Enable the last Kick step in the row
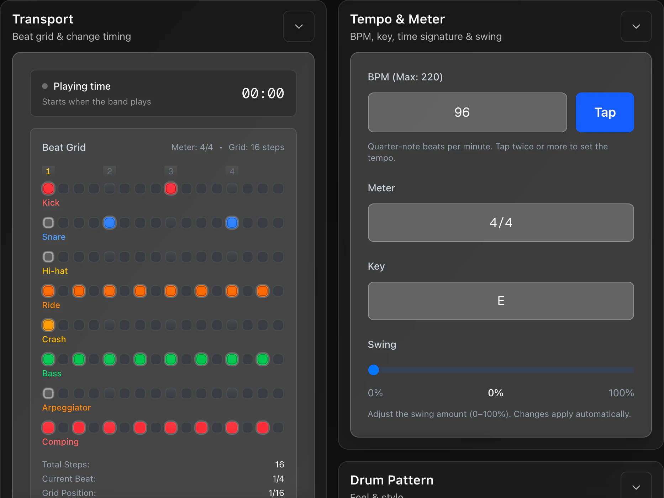This screenshot has height=498, width=664. click(278, 189)
